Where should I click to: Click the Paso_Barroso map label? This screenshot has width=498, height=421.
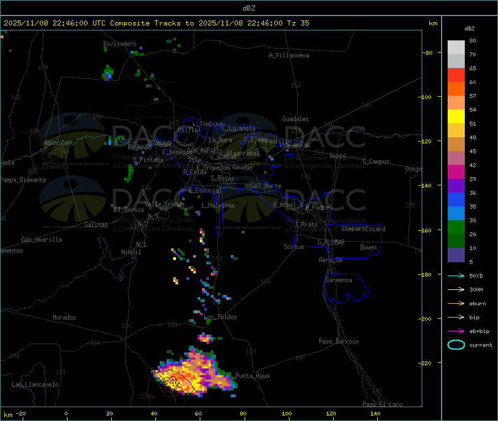pos(339,341)
